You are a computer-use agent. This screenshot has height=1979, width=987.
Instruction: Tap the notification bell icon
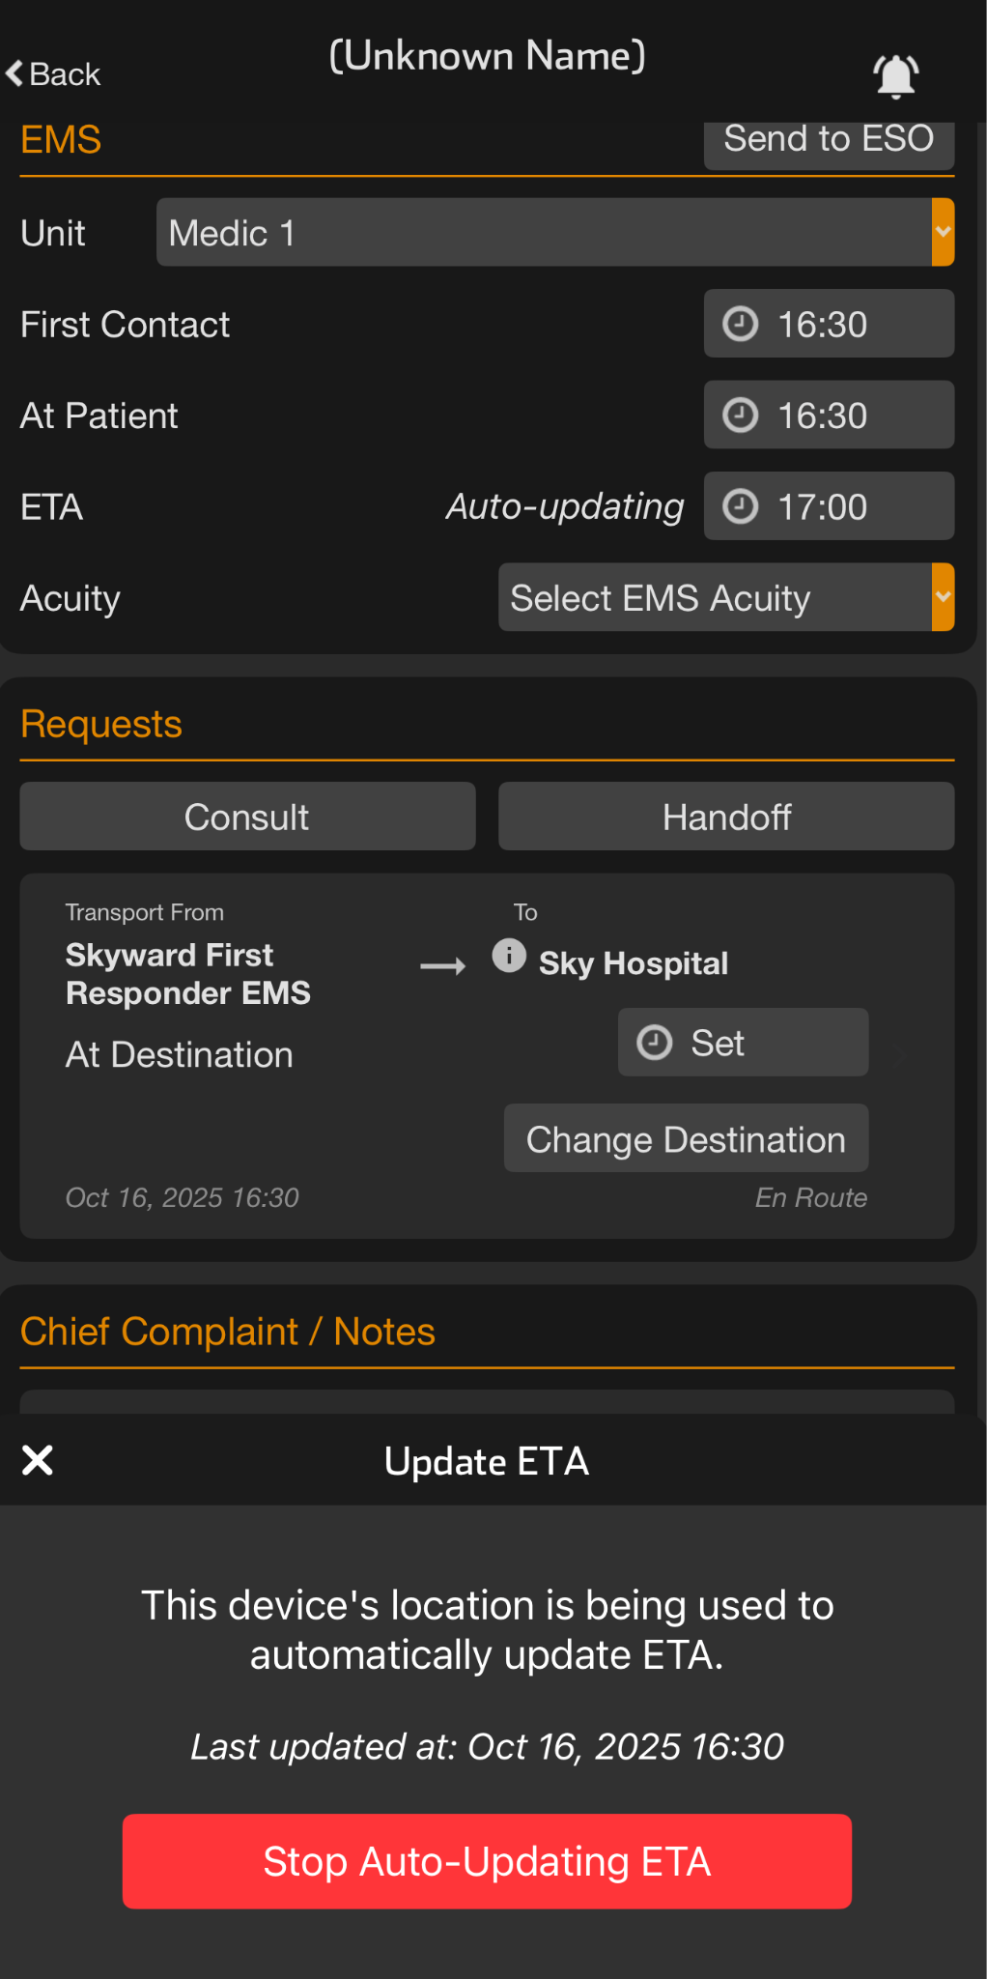(895, 76)
